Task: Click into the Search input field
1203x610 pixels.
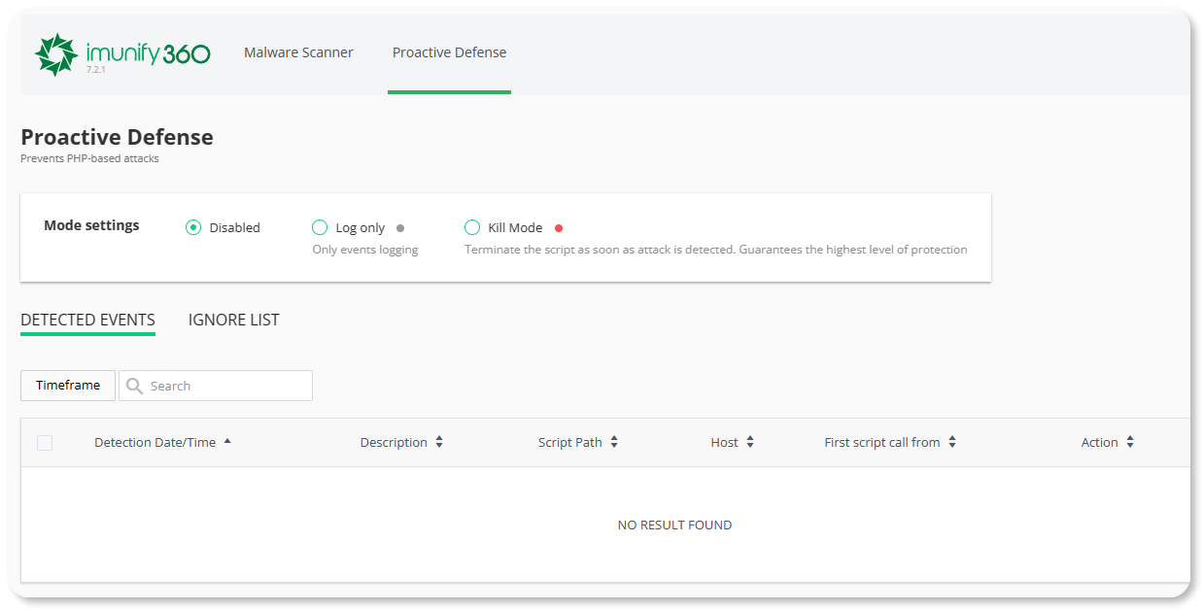Action: 216,386
